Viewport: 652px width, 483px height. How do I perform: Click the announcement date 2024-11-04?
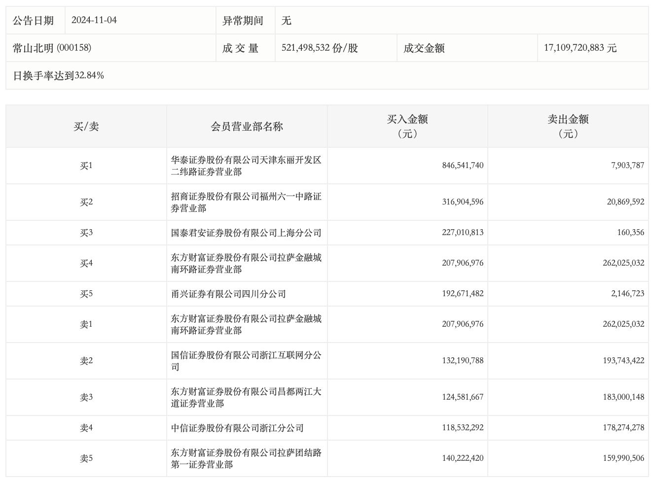click(x=94, y=20)
